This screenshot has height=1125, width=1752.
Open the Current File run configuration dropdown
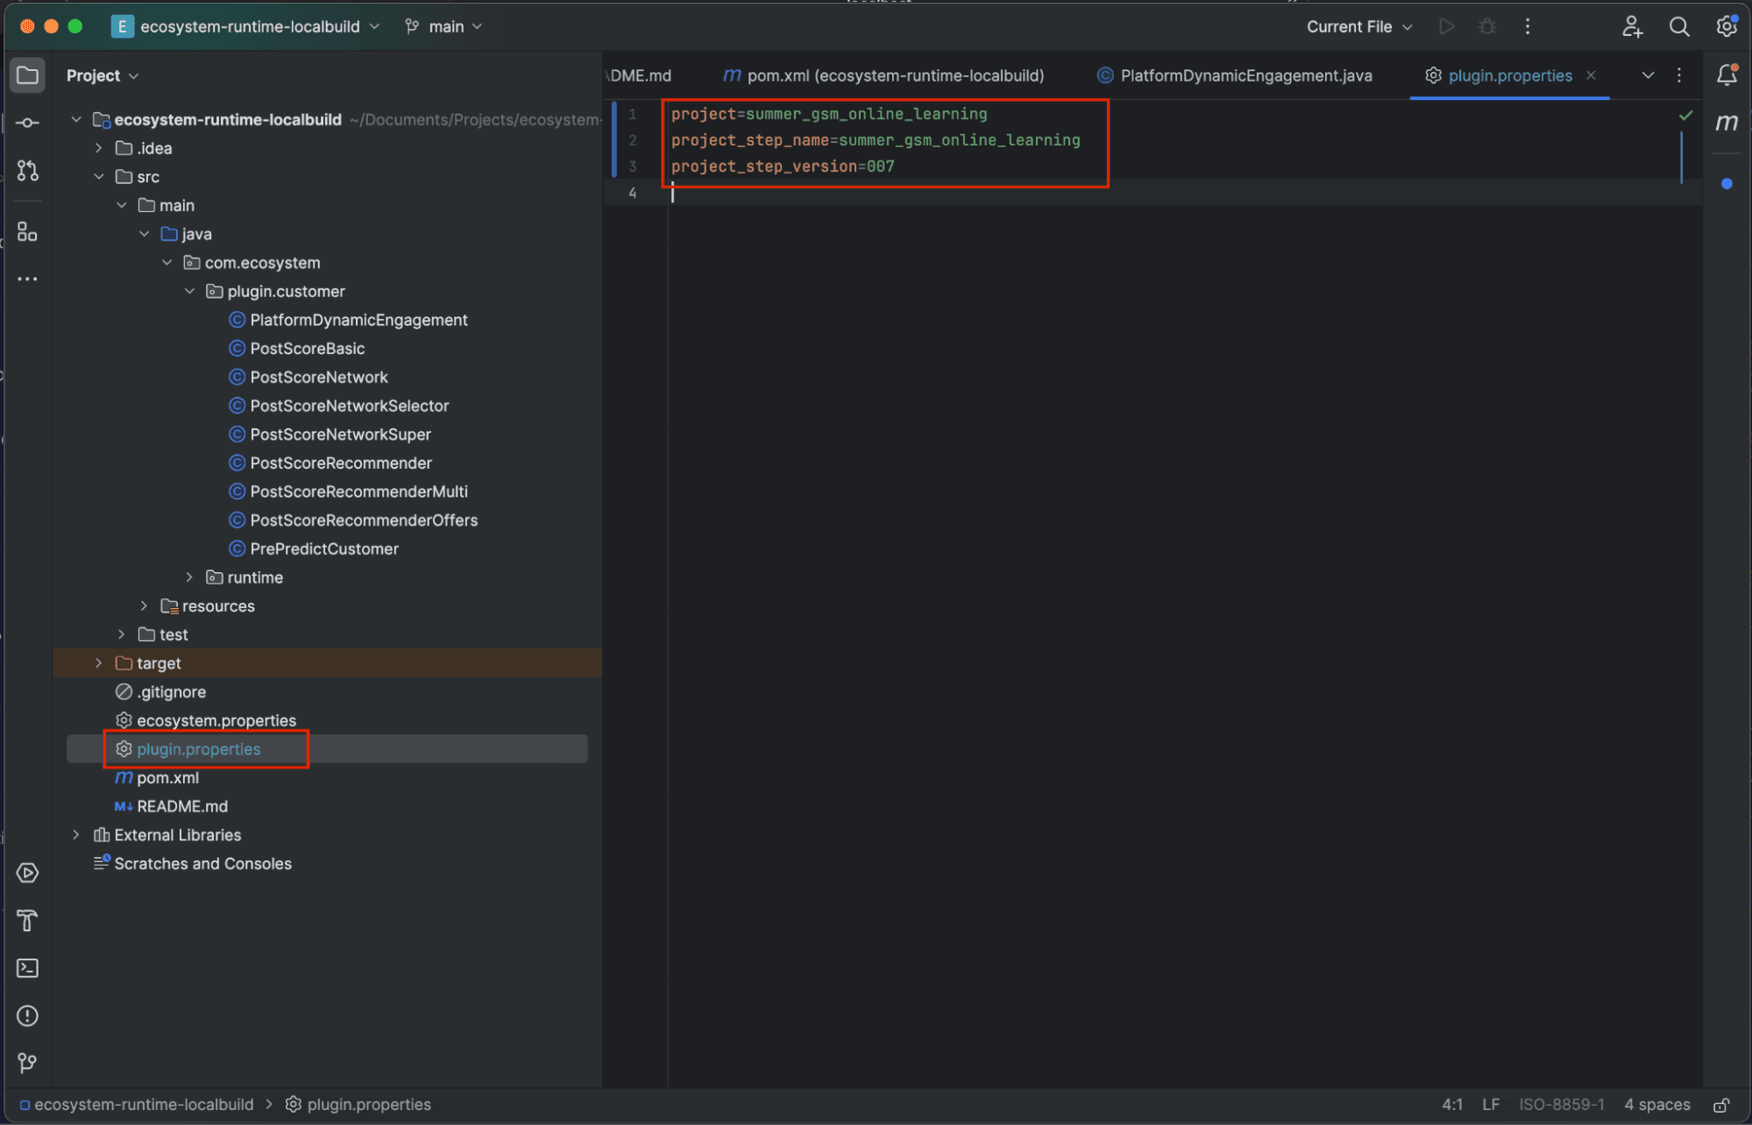tap(1358, 26)
